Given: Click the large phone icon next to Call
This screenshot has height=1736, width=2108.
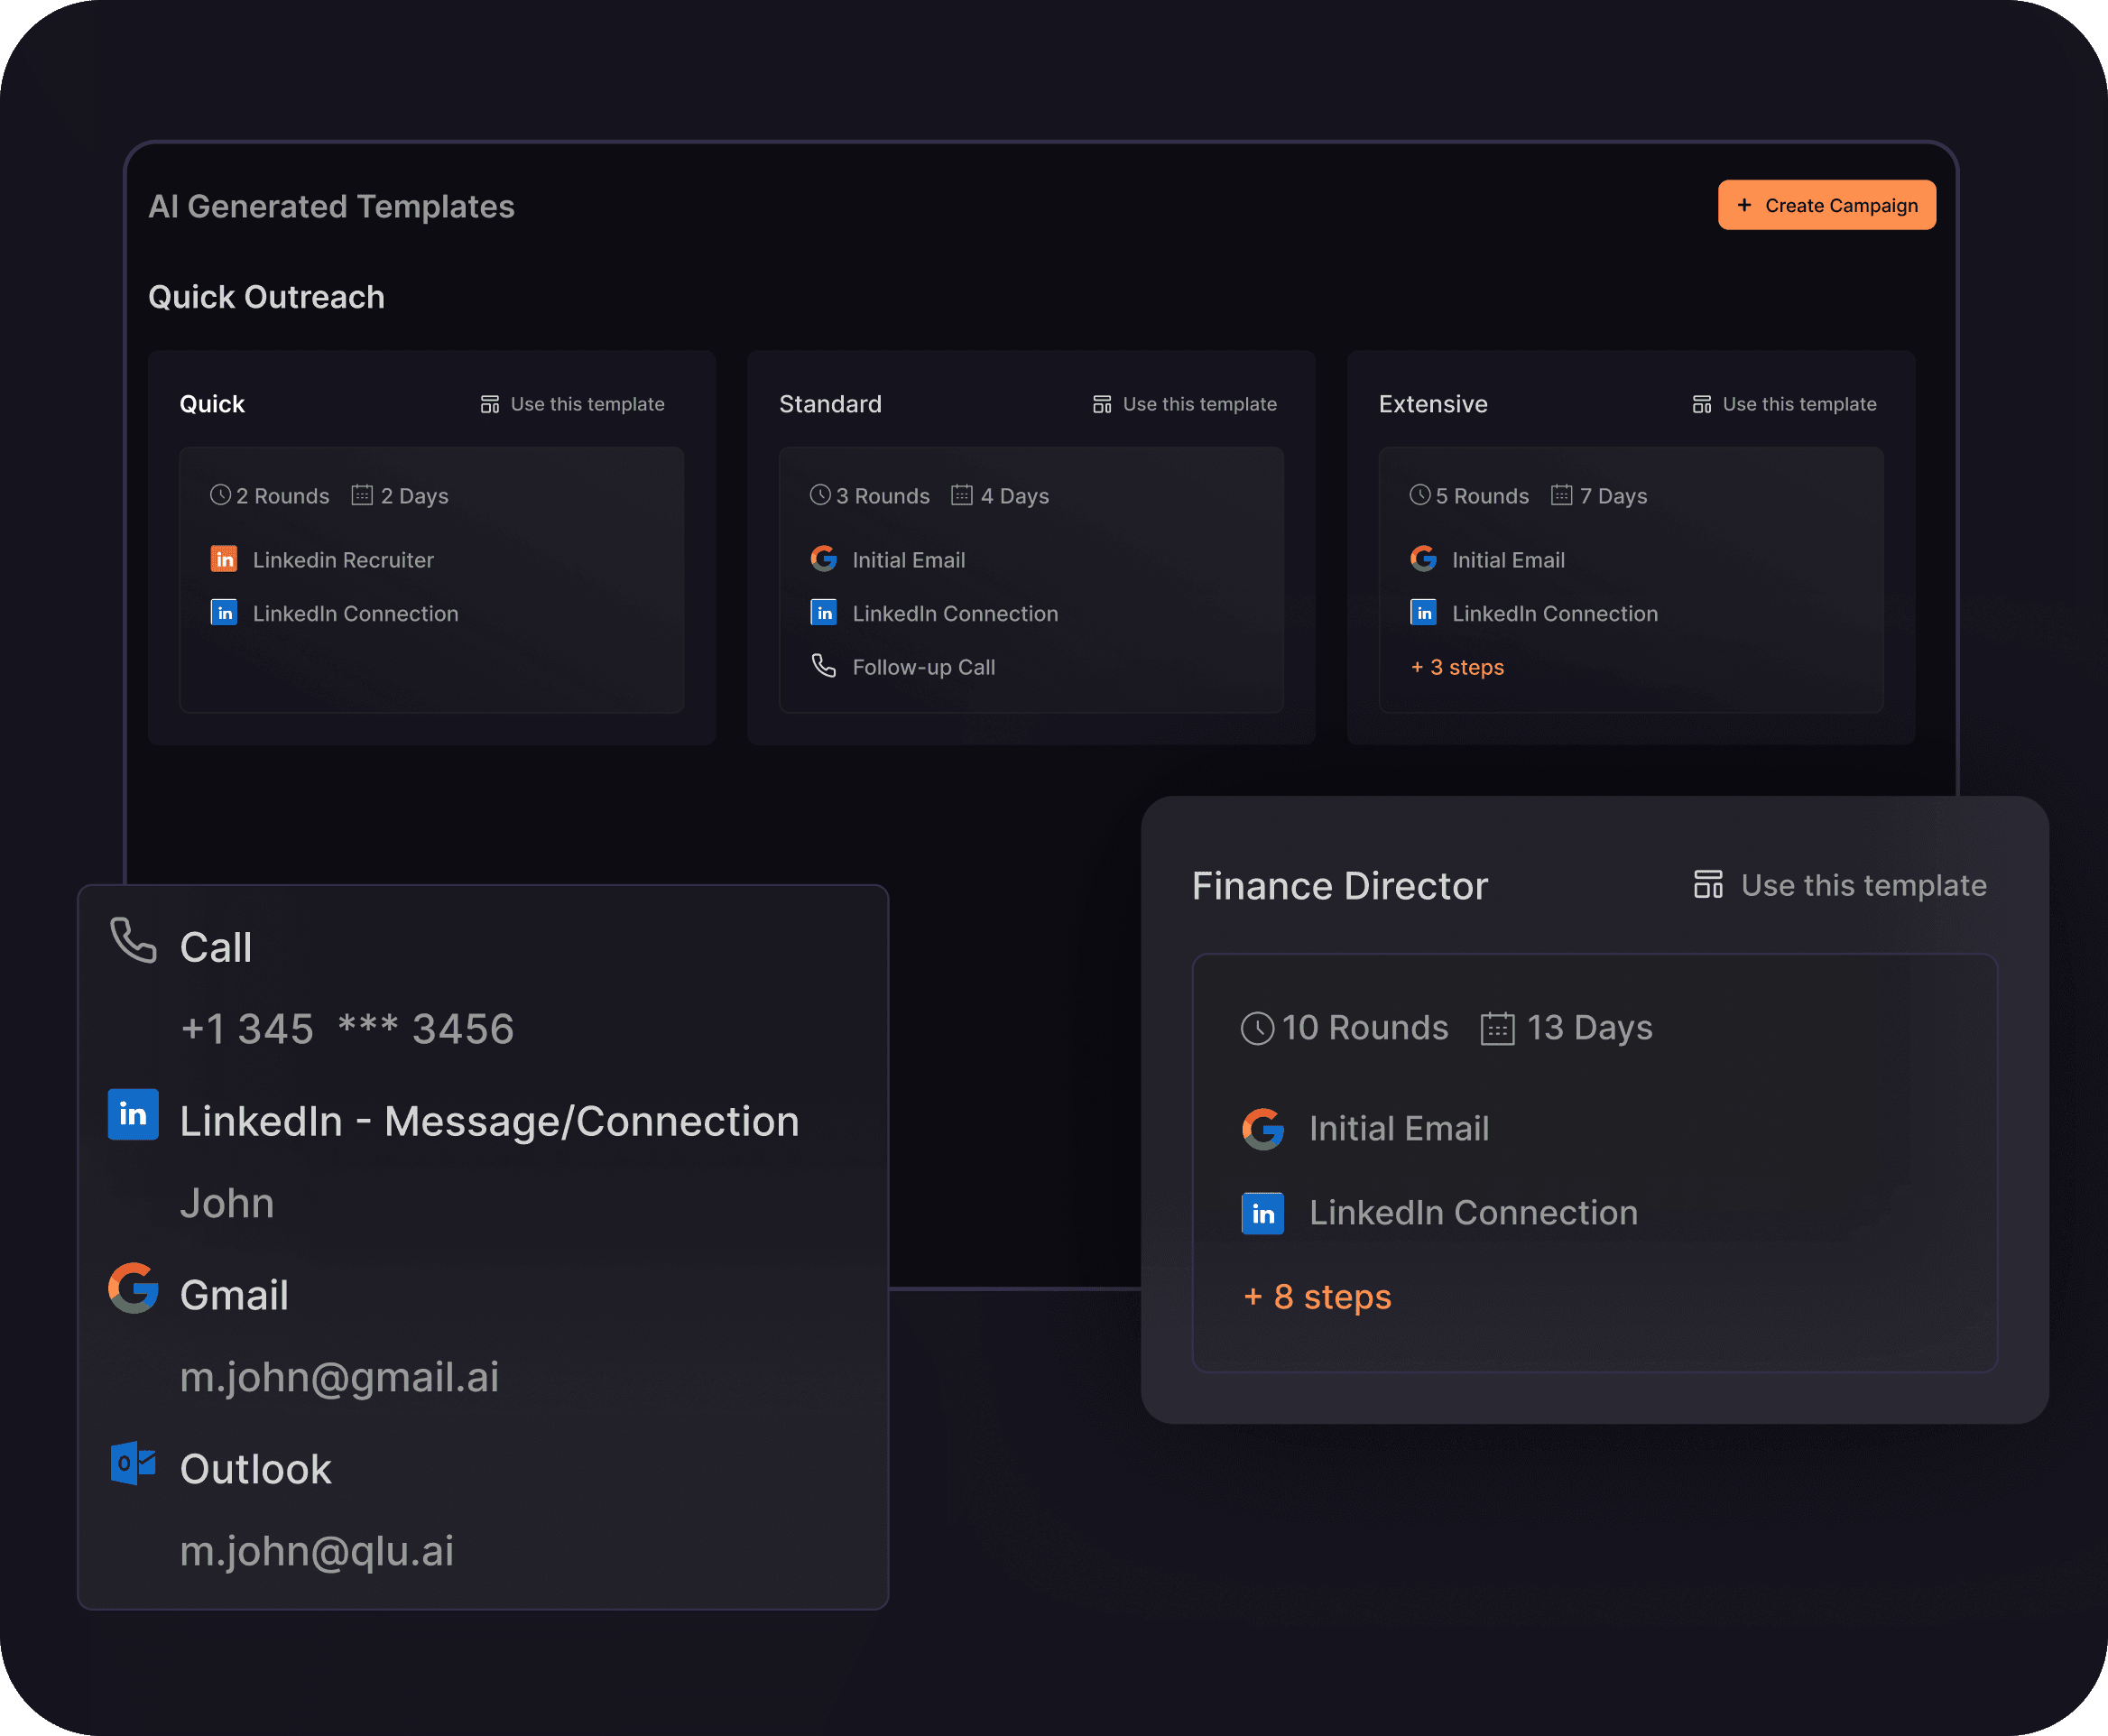Looking at the screenshot, I should (x=133, y=941).
